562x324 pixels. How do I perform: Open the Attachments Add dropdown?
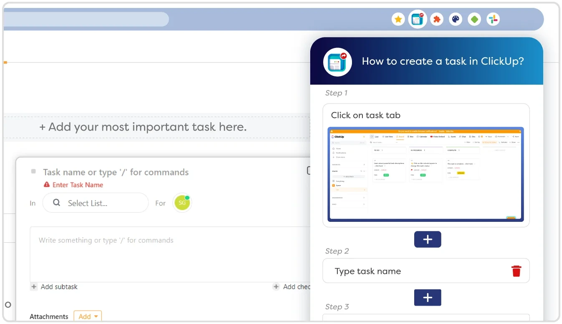point(88,316)
